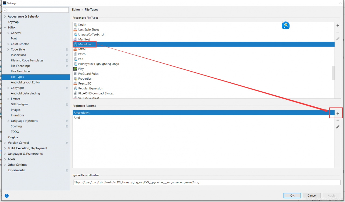
Task: Click the edit registered pattern pencil icon
Action: tap(338, 127)
